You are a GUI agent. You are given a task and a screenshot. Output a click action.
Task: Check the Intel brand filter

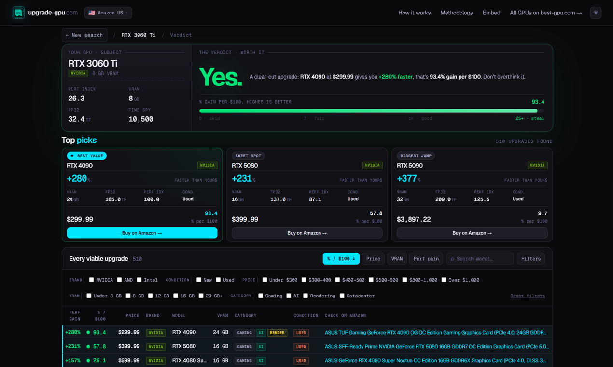point(139,280)
